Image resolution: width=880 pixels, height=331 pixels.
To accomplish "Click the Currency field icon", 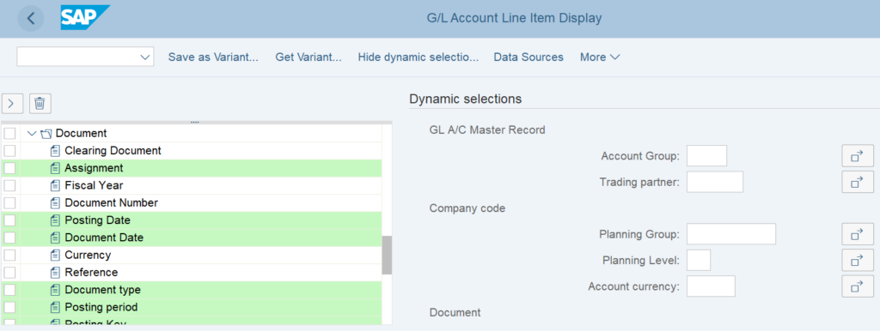I will [x=55, y=255].
